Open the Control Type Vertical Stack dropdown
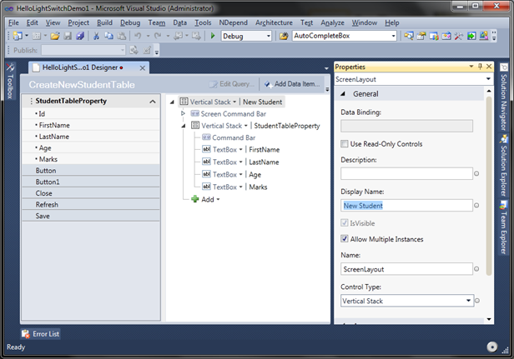 [468, 301]
